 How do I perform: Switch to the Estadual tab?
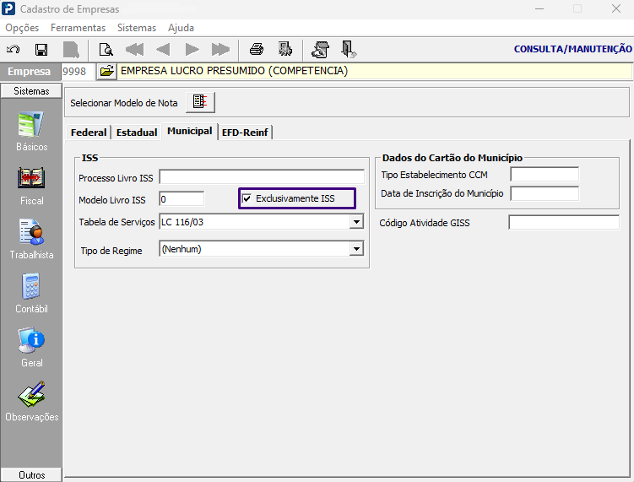pyautogui.click(x=137, y=133)
